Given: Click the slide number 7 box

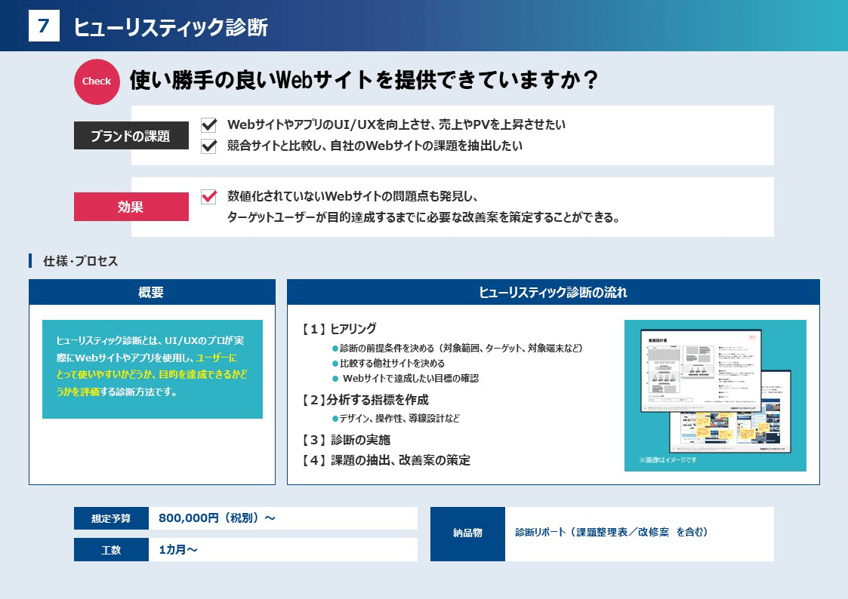Looking at the screenshot, I should [x=44, y=26].
